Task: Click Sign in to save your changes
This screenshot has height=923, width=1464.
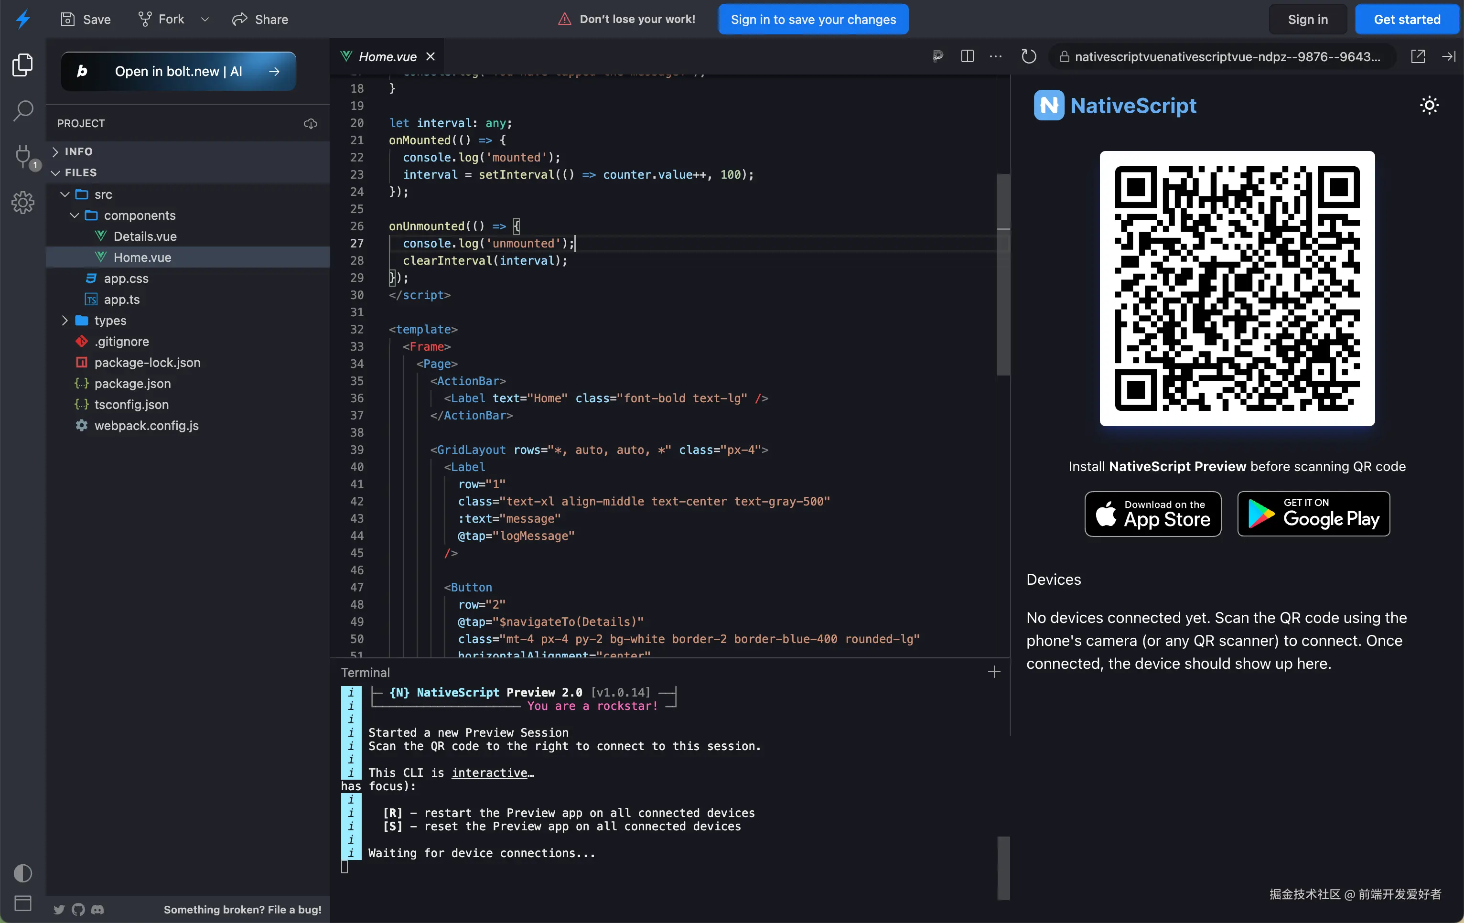Action: pos(813,20)
